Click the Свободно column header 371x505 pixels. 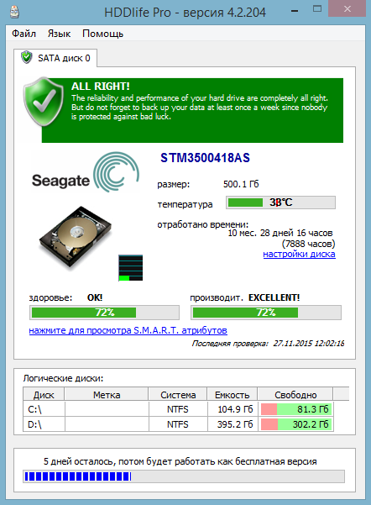[x=295, y=395]
